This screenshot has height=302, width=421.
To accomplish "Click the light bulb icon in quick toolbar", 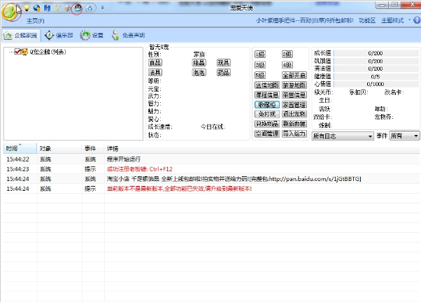I will tap(28, 7).
